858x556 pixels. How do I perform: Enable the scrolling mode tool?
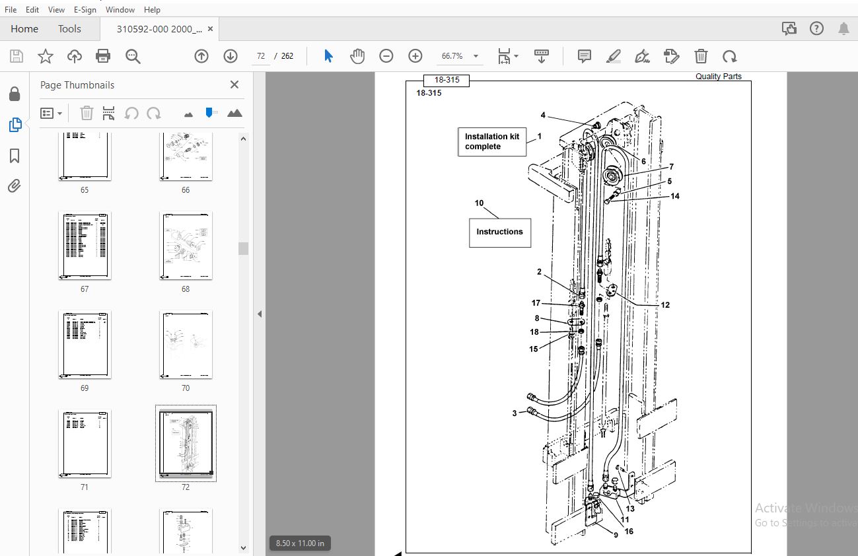coord(542,56)
